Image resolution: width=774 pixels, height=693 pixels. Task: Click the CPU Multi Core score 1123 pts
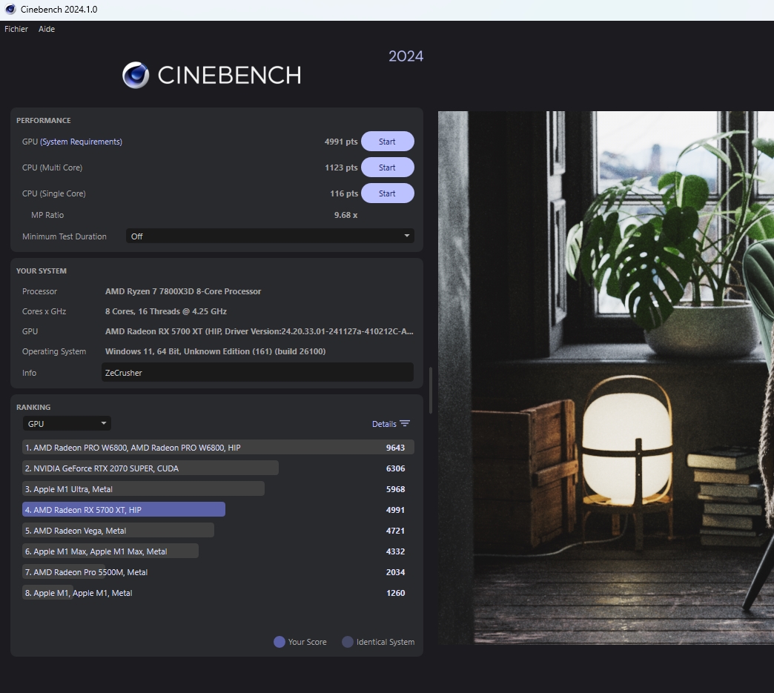click(x=340, y=168)
